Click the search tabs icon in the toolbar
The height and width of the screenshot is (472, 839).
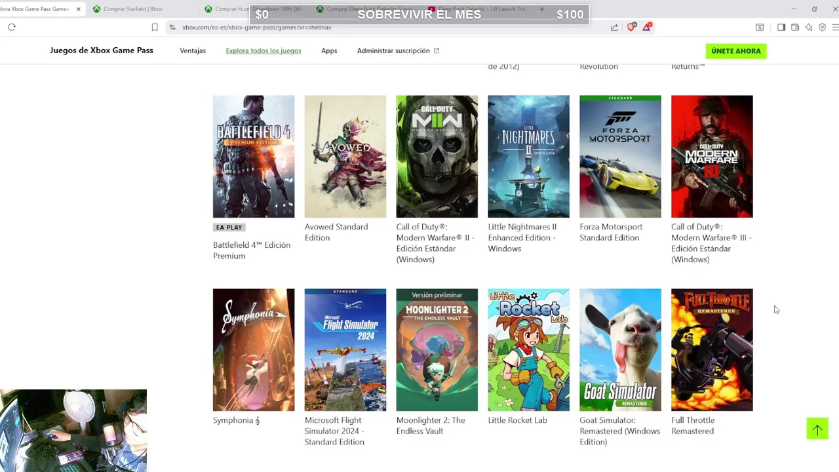coord(760,27)
